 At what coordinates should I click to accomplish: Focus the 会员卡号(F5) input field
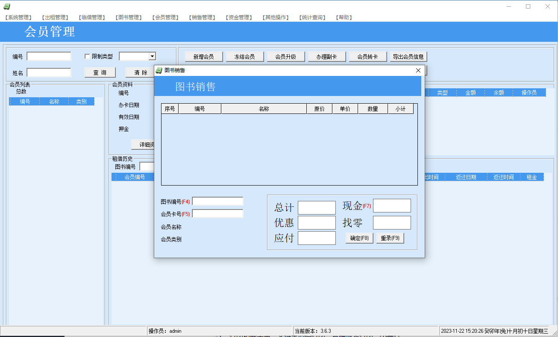217,214
